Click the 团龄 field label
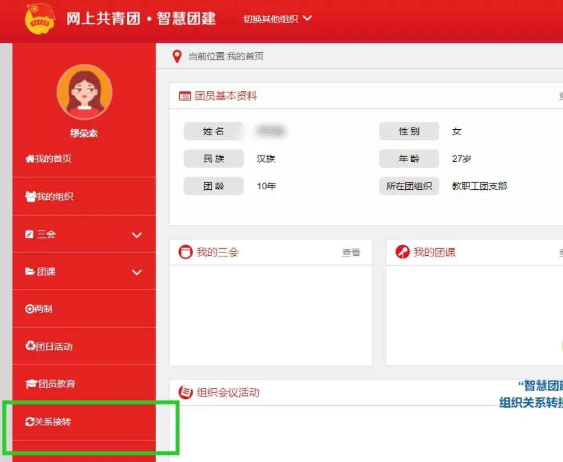 (214, 186)
